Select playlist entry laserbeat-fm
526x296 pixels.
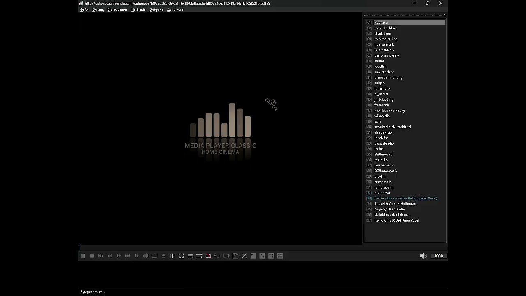pyautogui.click(x=405, y=50)
